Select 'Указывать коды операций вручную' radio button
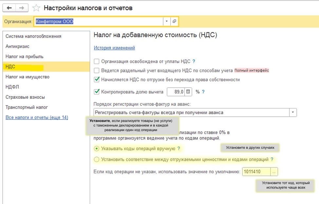 coord(97,148)
